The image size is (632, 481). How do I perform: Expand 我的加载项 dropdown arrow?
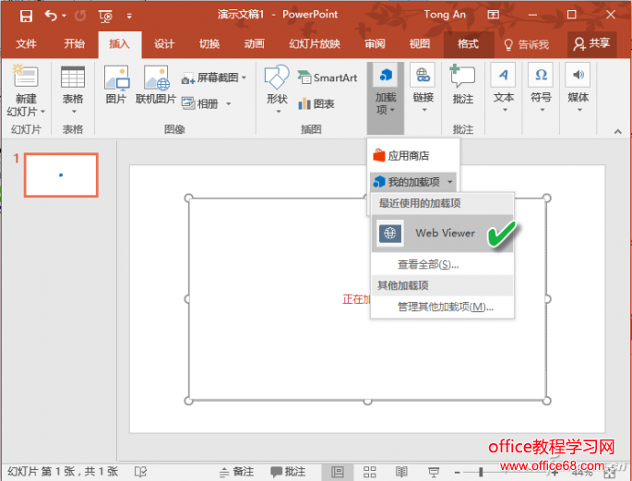pyautogui.click(x=450, y=182)
